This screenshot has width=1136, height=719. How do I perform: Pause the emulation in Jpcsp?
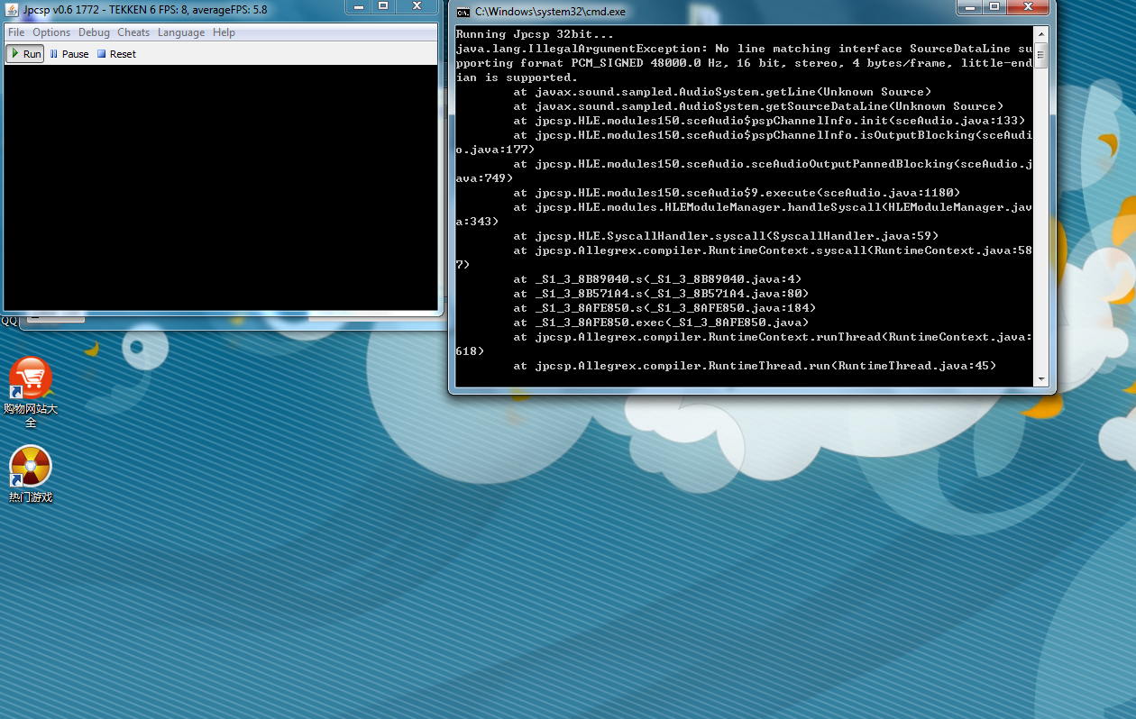[x=69, y=54]
